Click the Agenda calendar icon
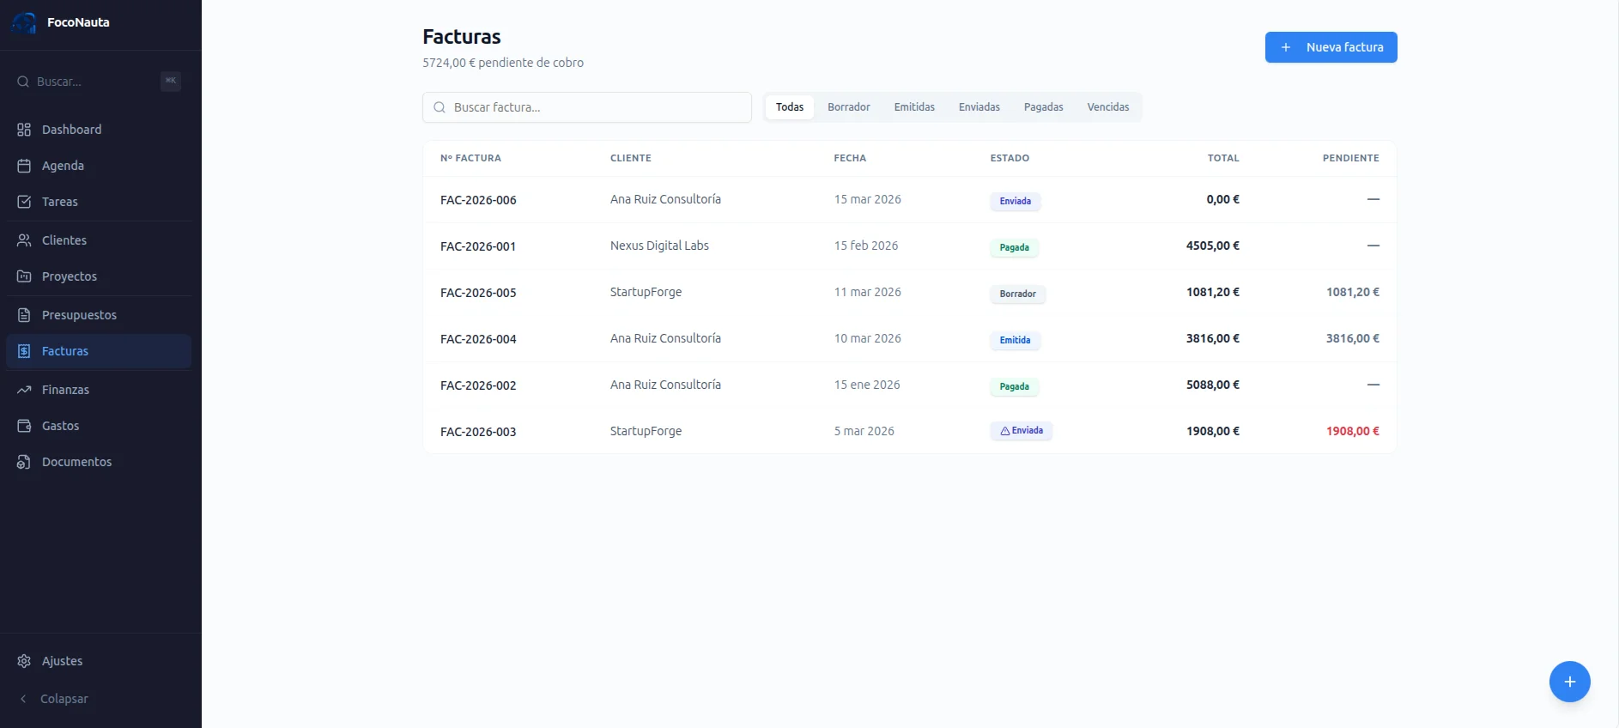Viewport: 1619px width, 728px height. click(24, 166)
